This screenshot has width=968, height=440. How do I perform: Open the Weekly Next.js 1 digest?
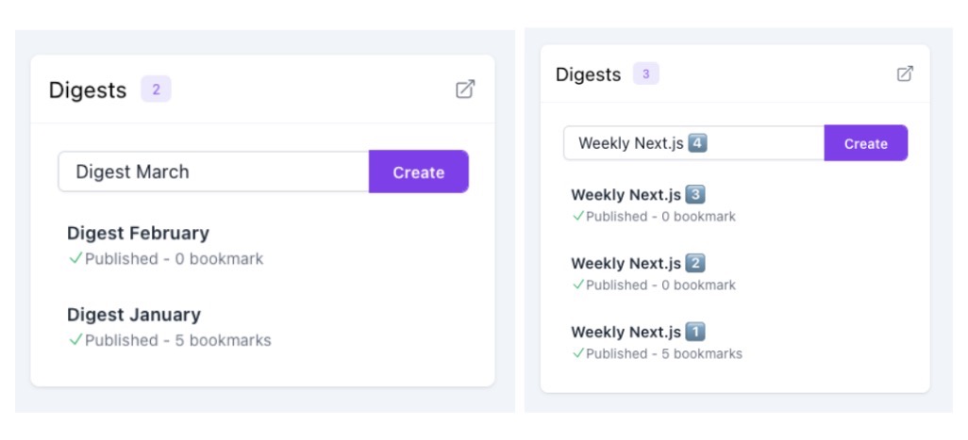[638, 332]
